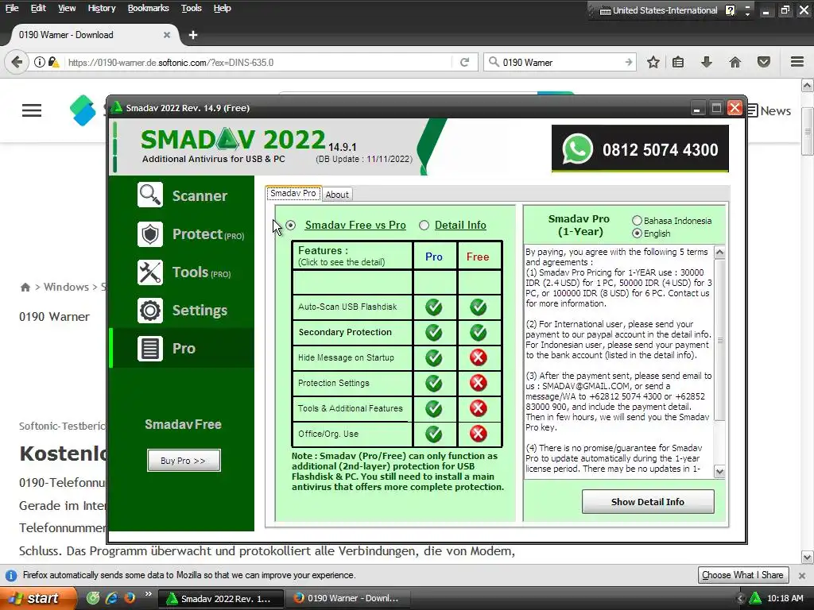Select the Pro section in sidebar
This screenshot has height=610, width=814.
(x=182, y=348)
